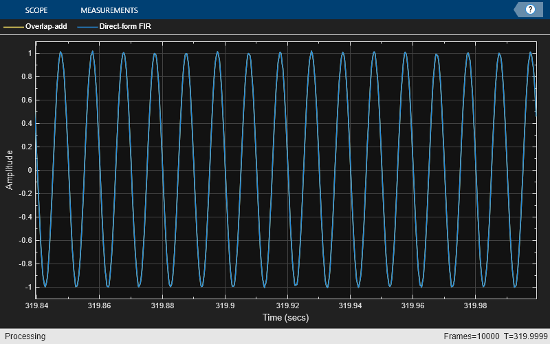
Task: Click the 319.9 x-axis tick label
Action: coord(225,305)
